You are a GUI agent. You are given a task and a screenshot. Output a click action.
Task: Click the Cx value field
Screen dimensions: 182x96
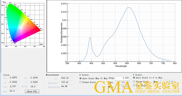tap(14, 78)
